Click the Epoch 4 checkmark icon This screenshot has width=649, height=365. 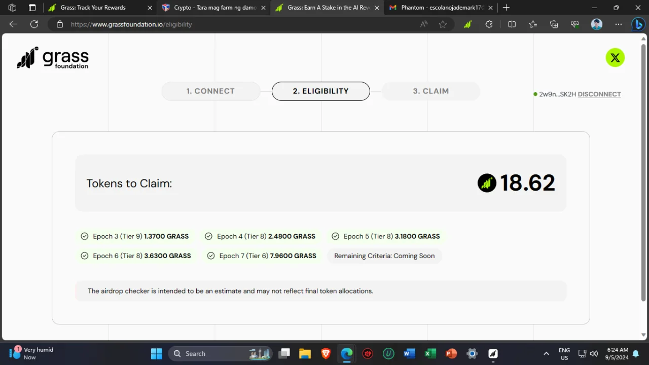(x=208, y=236)
